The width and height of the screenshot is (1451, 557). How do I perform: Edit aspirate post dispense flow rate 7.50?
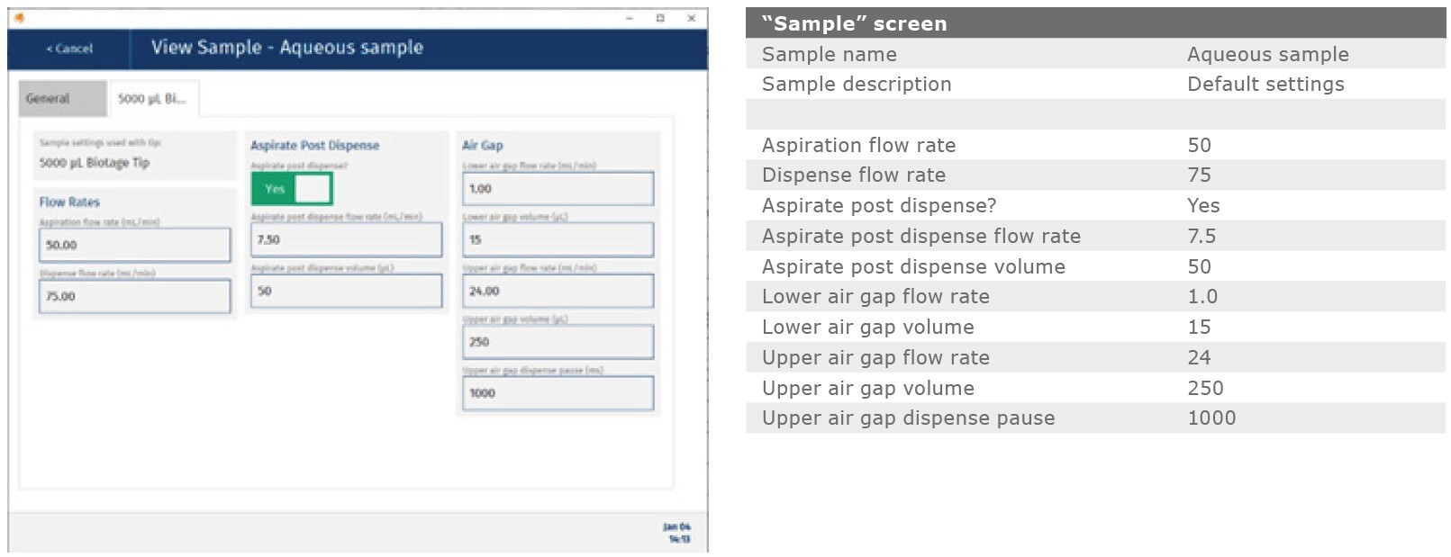coord(347,240)
